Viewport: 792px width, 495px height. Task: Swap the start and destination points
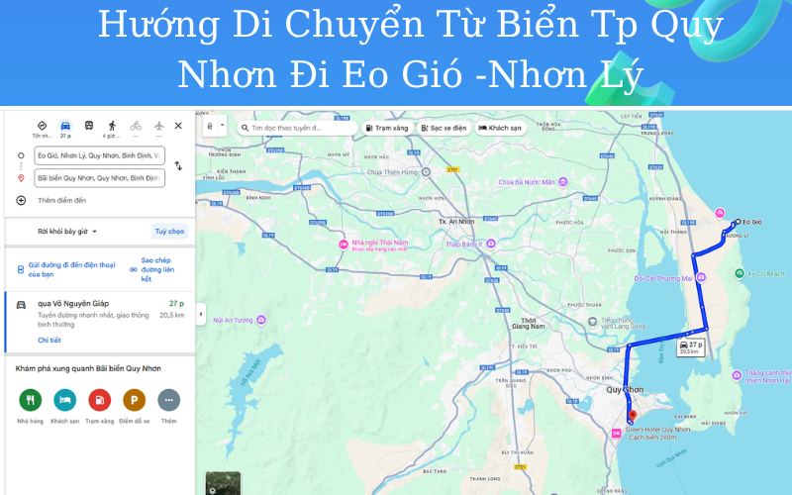point(178,165)
